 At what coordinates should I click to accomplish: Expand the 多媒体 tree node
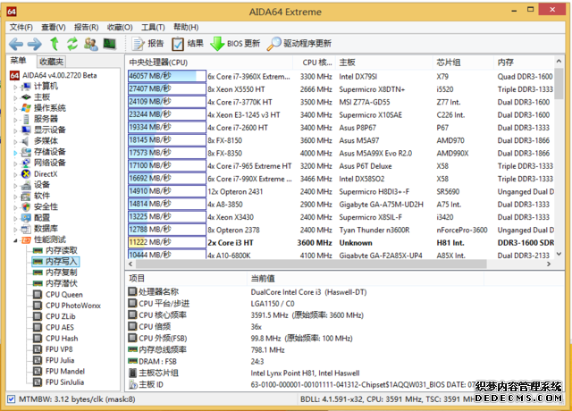[15, 141]
